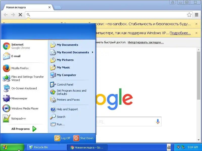Click the keyboard icon on taskbar
The width and height of the screenshot is (202, 151).
(169, 147)
